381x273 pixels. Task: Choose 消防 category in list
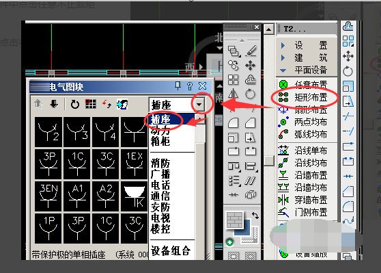(160, 163)
